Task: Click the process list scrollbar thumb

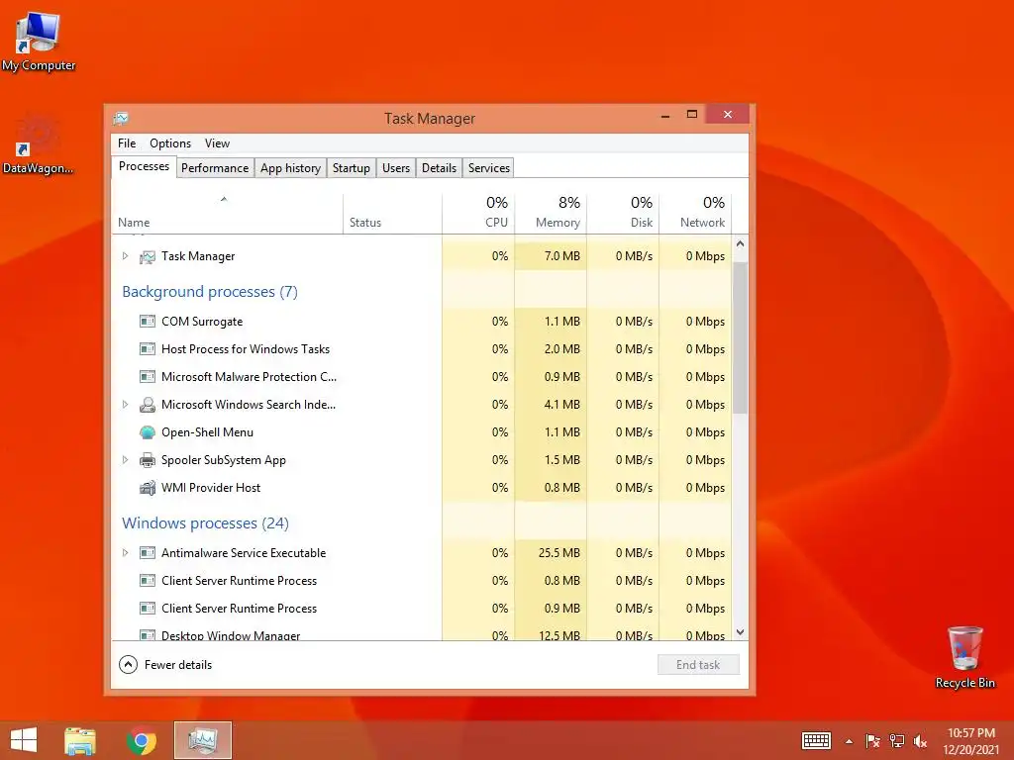Action: coord(741,337)
